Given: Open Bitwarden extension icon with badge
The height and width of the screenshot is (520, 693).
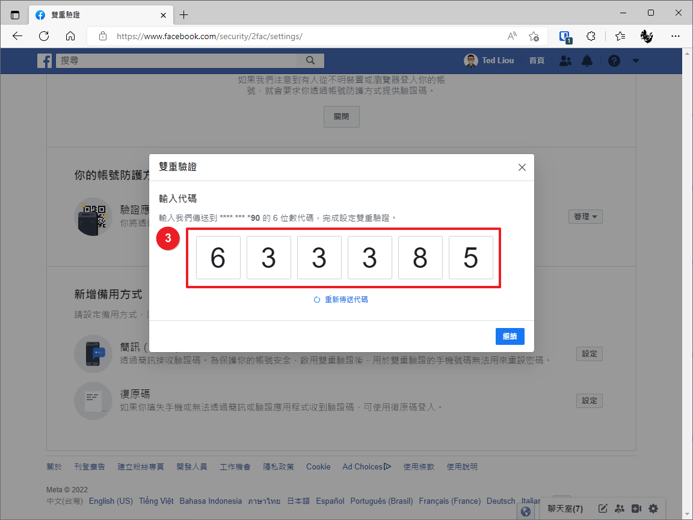Looking at the screenshot, I should click(x=565, y=37).
